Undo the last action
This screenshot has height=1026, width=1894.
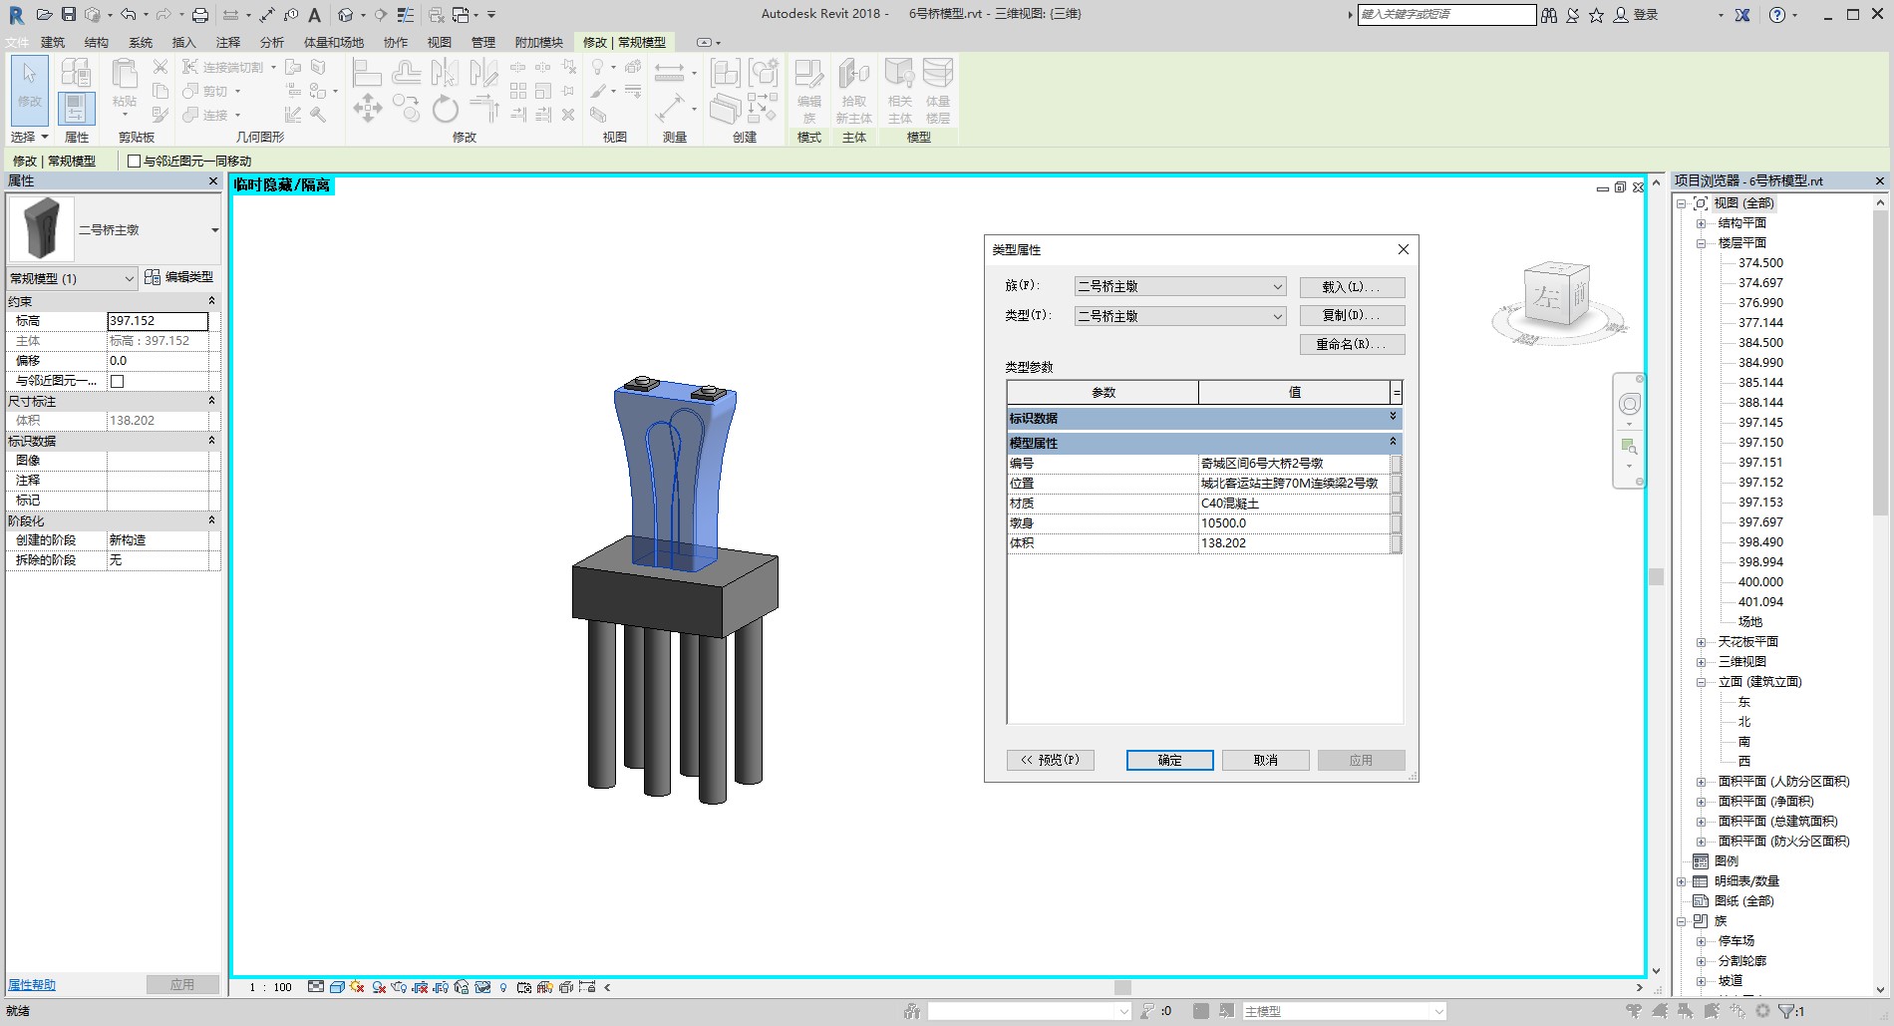click(128, 15)
